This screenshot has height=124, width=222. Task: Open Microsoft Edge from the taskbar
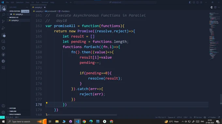[91, 121]
